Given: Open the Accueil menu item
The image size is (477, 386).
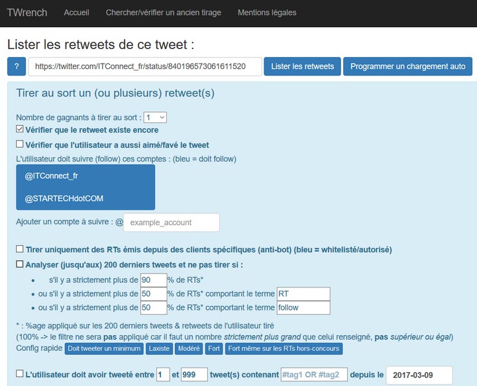Looking at the screenshot, I should pos(76,13).
